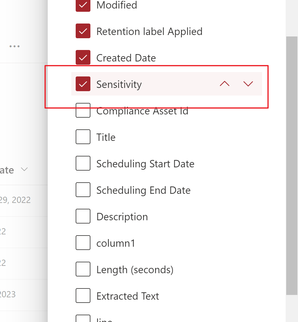Uncheck Retention label Applied checkbox

tap(83, 31)
